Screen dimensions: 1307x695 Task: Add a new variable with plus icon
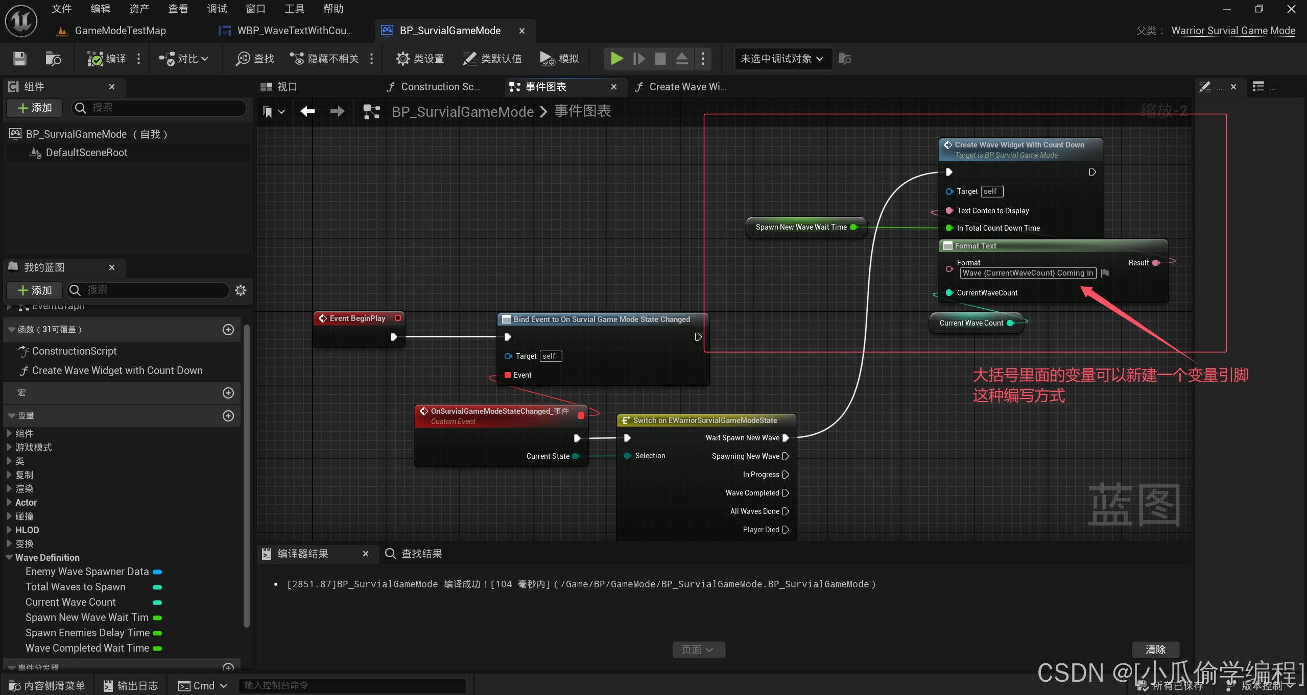[228, 416]
